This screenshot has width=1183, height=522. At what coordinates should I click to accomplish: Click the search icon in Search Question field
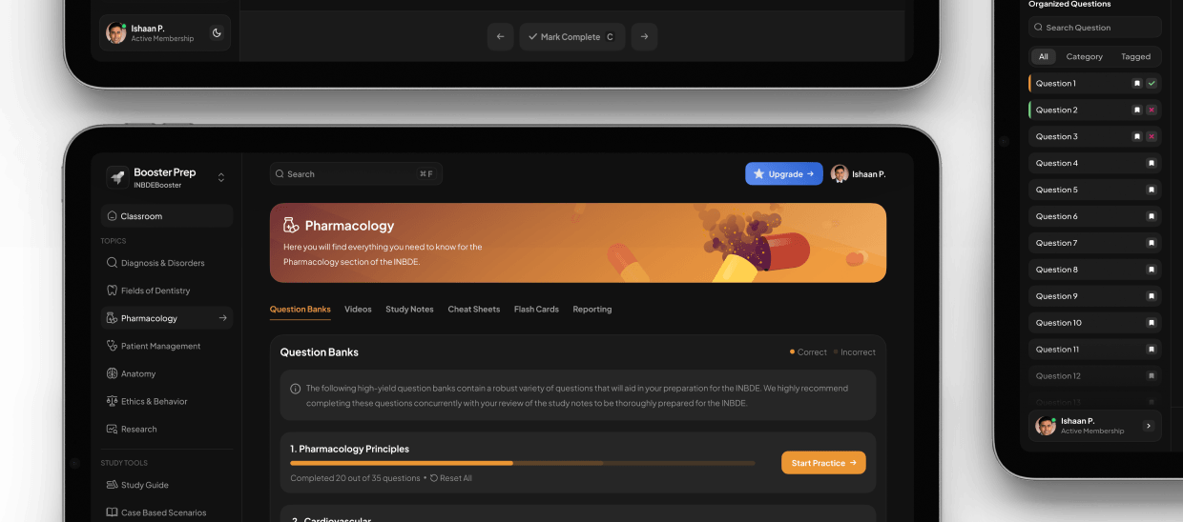(x=1039, y=28)
